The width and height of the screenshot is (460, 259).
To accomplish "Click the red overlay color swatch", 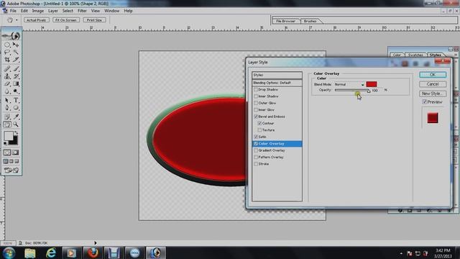I will pos(372,84).
